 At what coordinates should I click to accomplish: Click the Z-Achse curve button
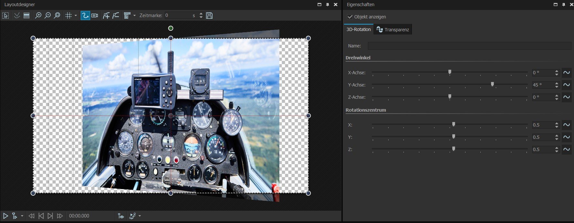pos(567,97)
